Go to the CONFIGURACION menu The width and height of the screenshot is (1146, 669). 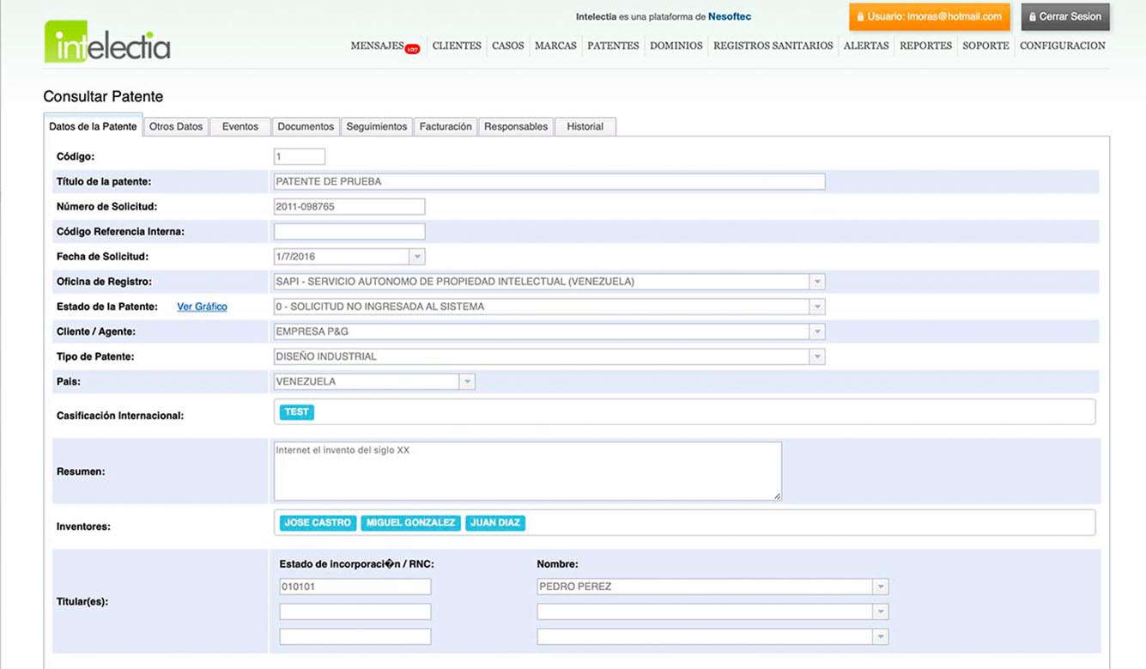click(1062, 46)
